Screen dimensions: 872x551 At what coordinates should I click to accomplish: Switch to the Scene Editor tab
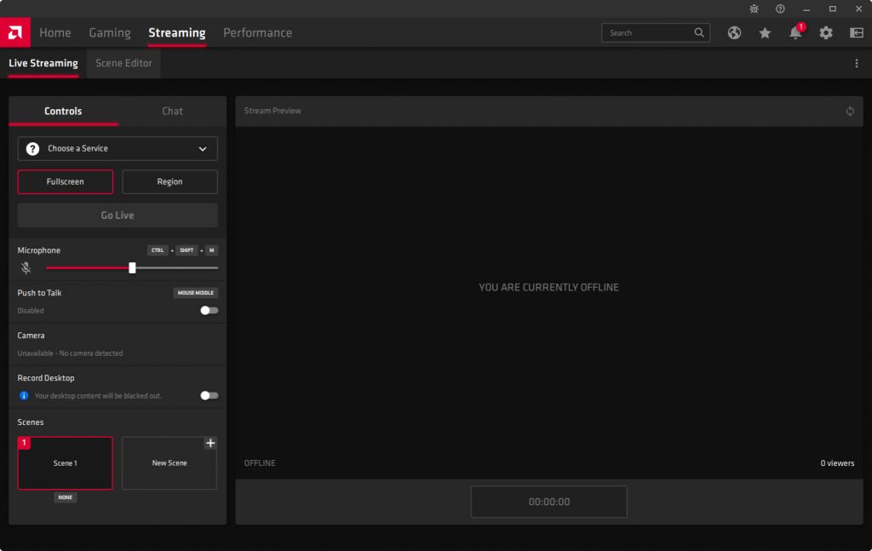coord(123,63)
